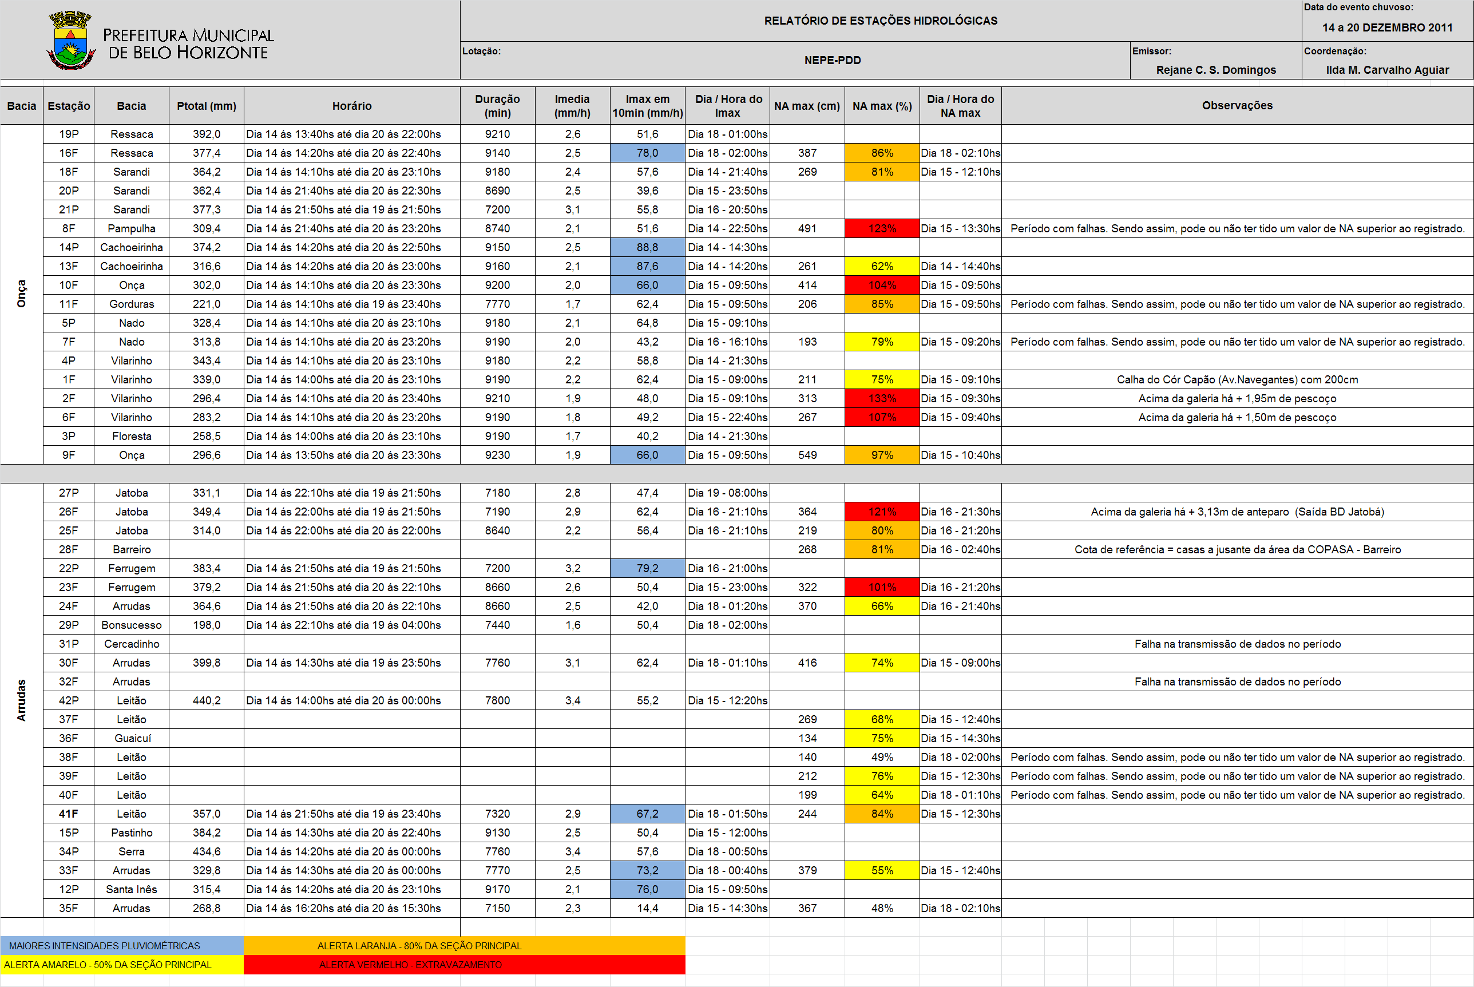Click the yellow legend 'ALERTA AMARELO - 50%'
Image resolution: width=1474 pixels, height=987 pixels.
click(x=122, y=964)
